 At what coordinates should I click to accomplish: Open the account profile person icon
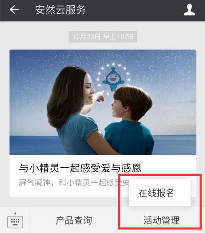point(189,10)
